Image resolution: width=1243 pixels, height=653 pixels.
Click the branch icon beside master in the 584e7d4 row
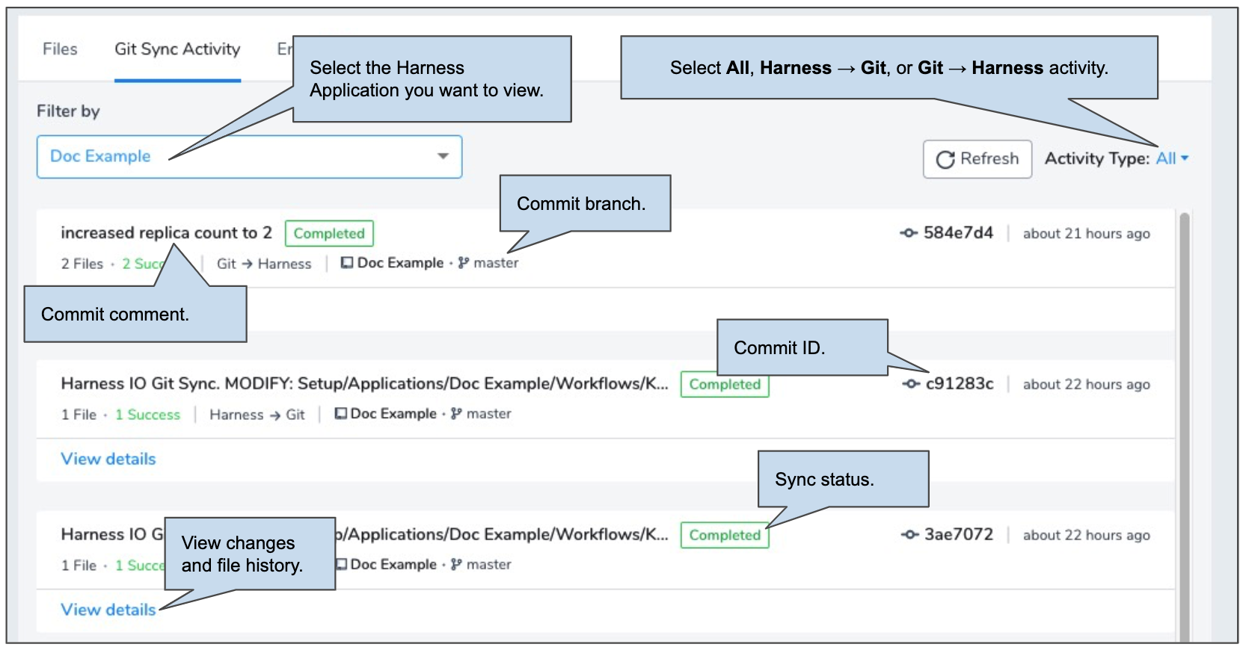click(x=464, y=263)
